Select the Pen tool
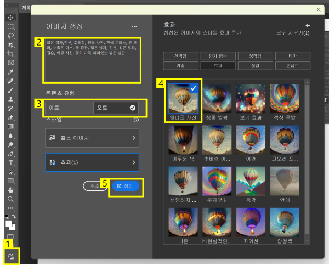The width and height of the screenshot is (329, 265). tap(10, 154)
